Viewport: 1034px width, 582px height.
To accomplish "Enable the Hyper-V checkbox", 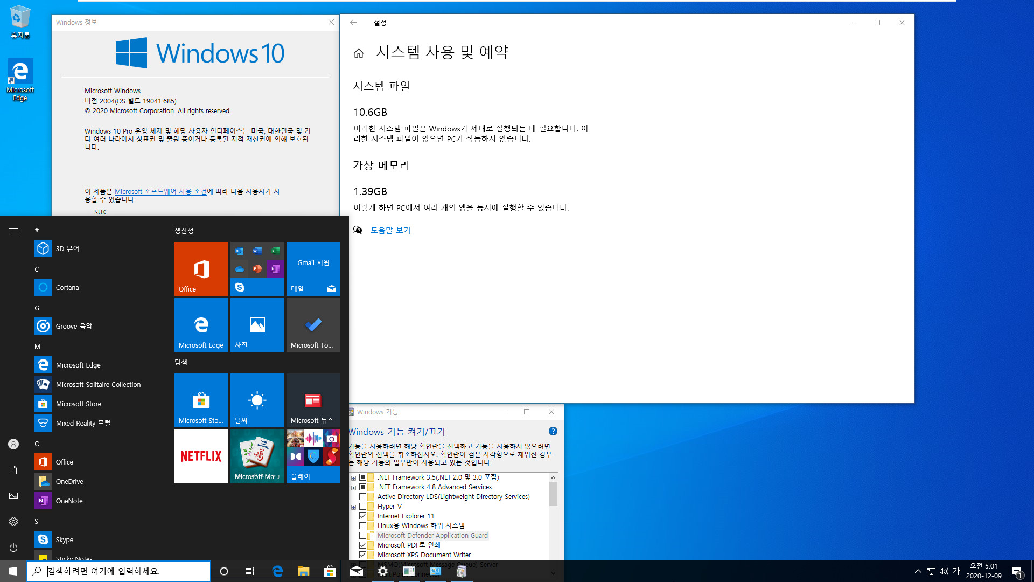I will [x=363, y=507].
